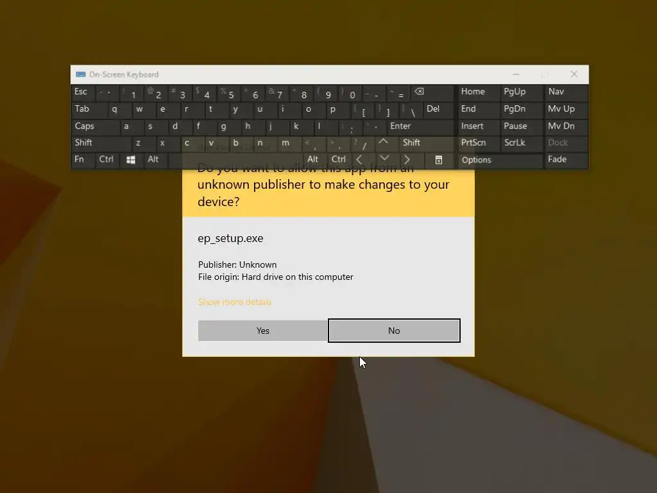Tap the PgUp key
The height and width of the screenshot is (493, 657).
521,92
